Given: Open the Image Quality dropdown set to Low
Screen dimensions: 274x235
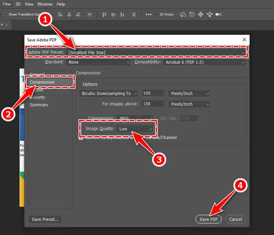Looking at the screenshot, I should (135, 129).
